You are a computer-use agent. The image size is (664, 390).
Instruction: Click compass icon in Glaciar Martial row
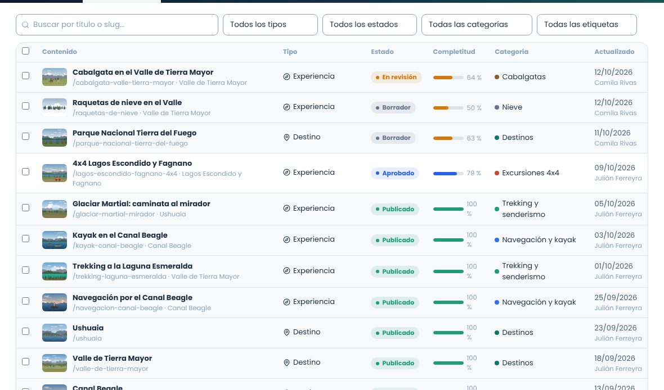[286, 208]
